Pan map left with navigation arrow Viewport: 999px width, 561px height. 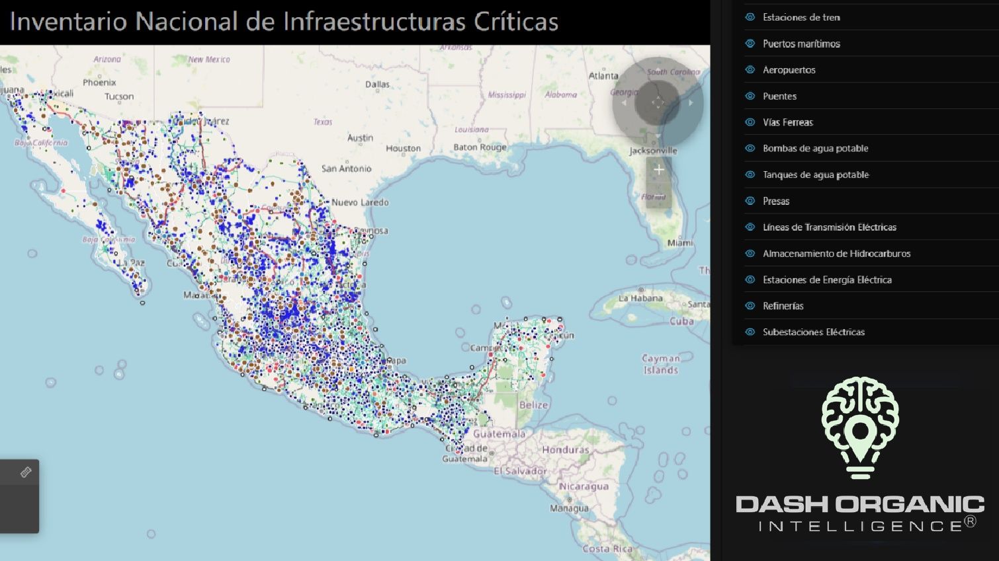624,102
